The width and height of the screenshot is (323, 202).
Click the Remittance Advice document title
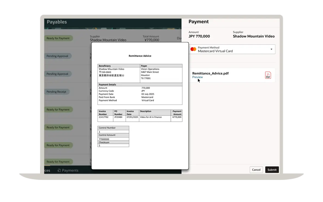click(x=140, y=56)
